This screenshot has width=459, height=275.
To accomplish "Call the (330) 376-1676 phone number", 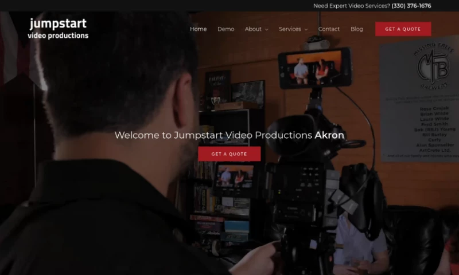I will click(x=411, y=6).
